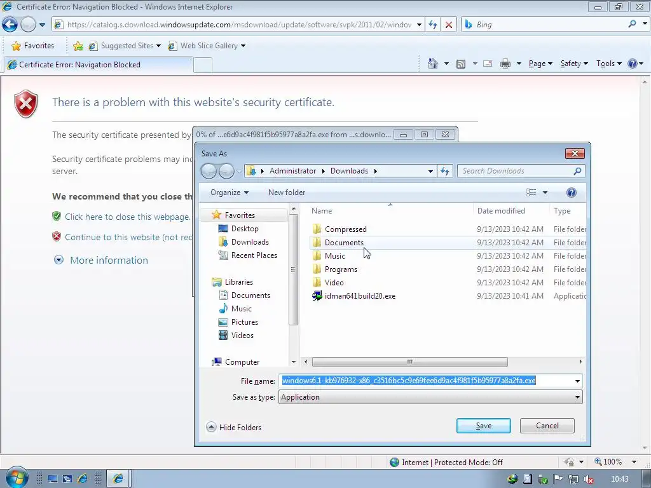651x488 pixels.
Task: Open the Organize dropdown menu
Action: [x=229, y=192]
